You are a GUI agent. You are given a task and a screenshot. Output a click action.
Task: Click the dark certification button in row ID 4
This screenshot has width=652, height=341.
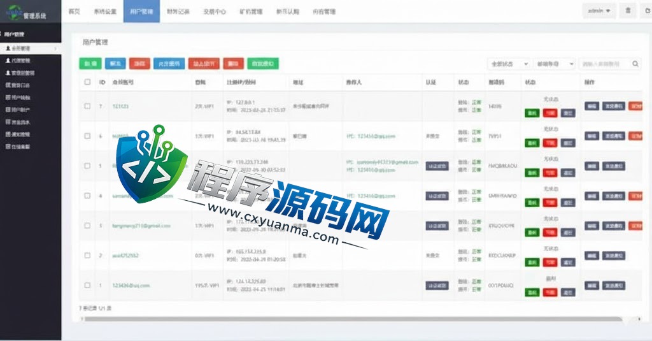437,196
